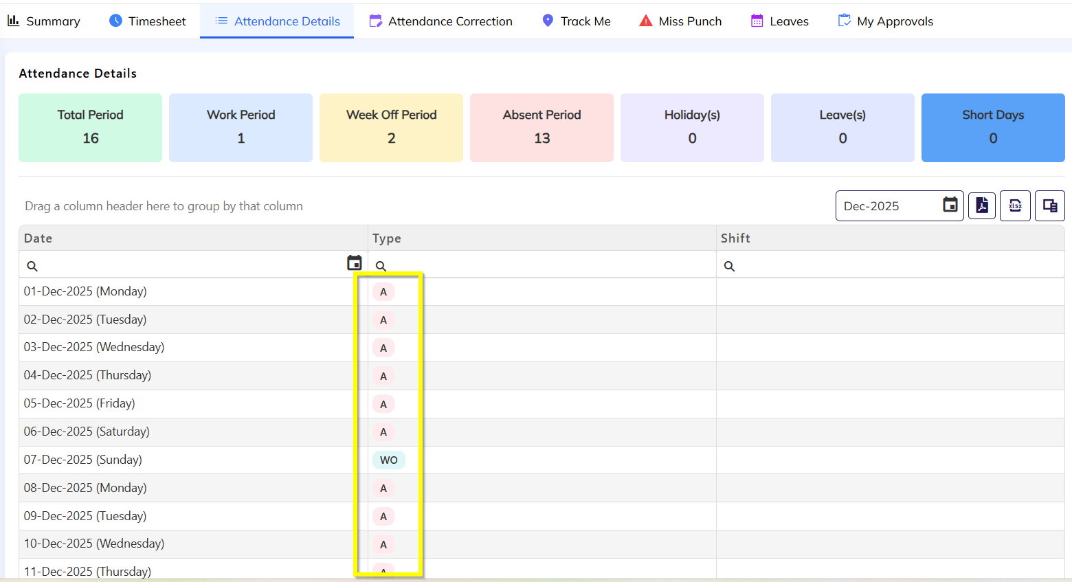Click calendar icon in Date filter row
Image resolution: width=1072 pixels, height=582 pixels.
(354, 263)
